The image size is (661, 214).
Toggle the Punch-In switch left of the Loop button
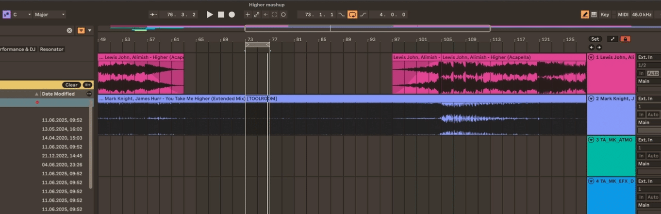(341, 15)
